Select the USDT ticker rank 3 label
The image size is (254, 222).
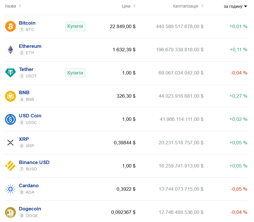point(28,76)
